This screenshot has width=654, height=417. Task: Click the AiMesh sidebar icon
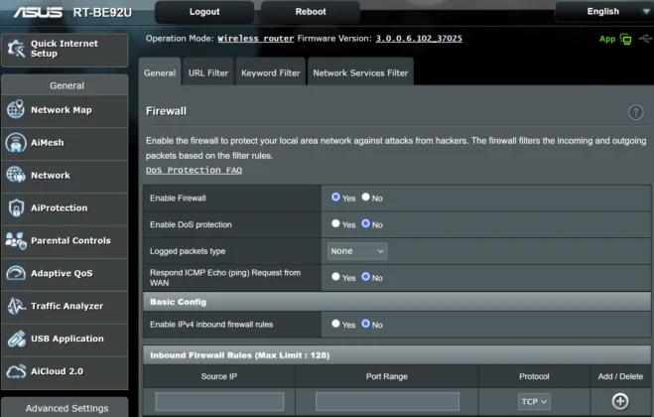pos(16,142)
